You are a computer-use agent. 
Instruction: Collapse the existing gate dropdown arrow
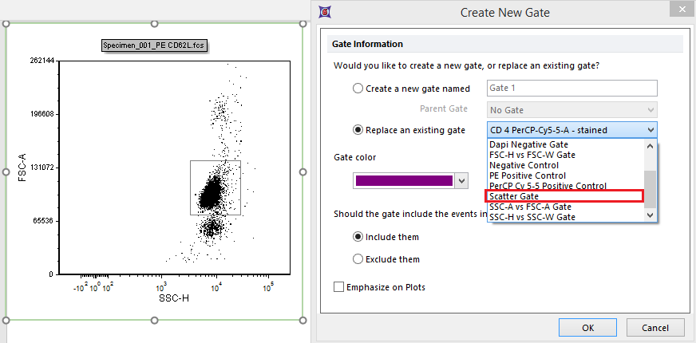[x=651, y=130]
